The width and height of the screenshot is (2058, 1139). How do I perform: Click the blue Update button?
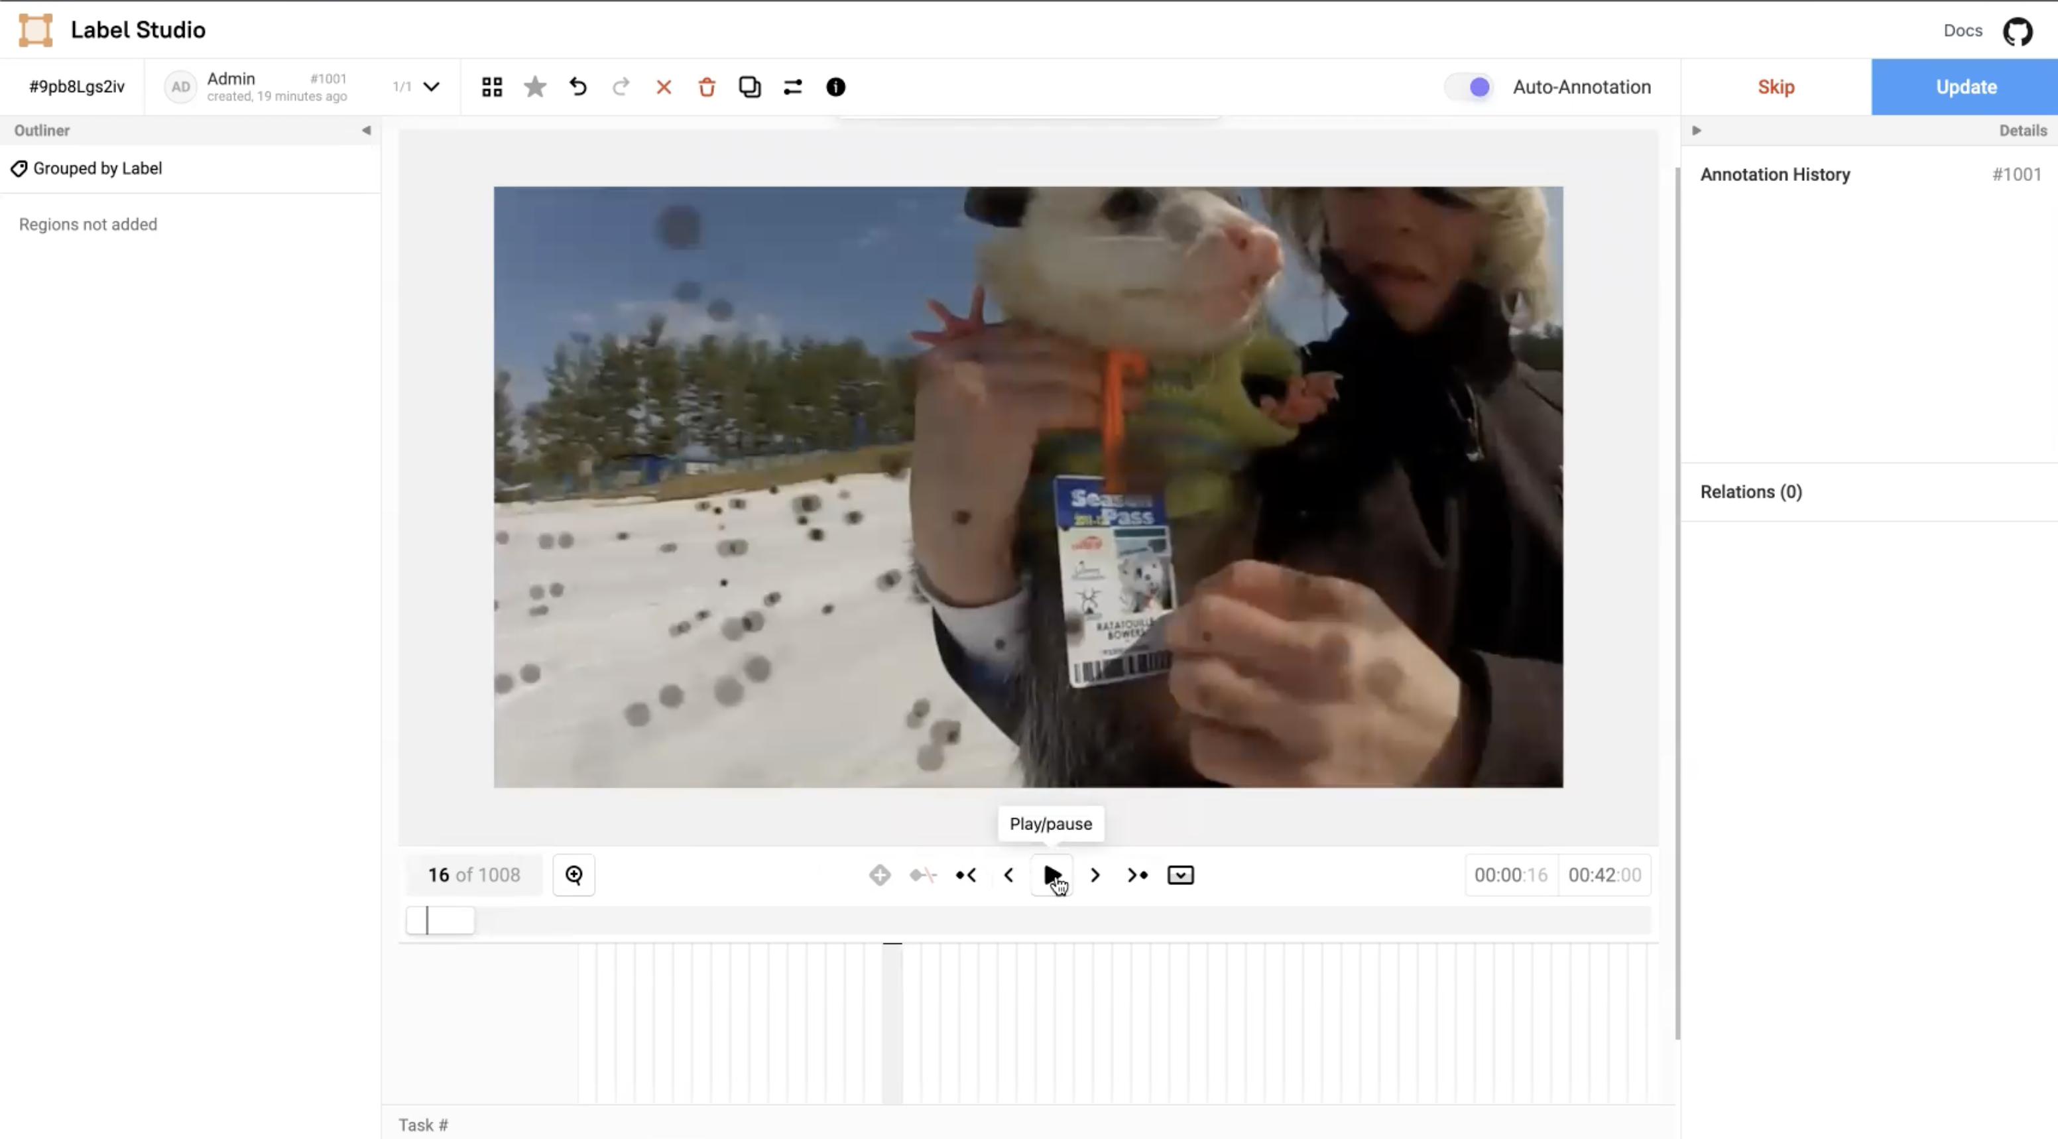[1965, 87]
